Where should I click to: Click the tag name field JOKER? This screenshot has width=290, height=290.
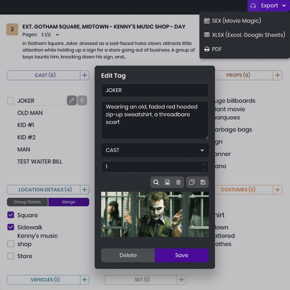coord(155,90)
